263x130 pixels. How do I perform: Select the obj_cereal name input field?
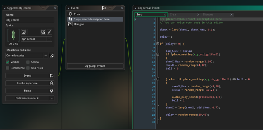[x=30, y=20]
